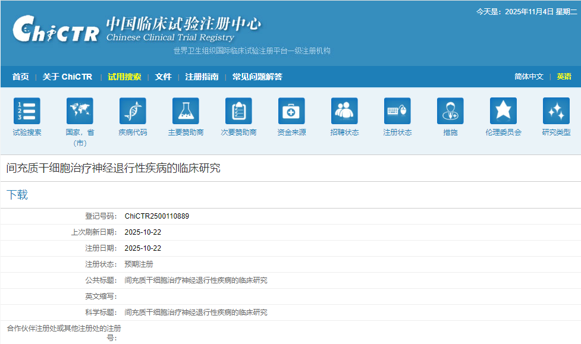Open the 次要赞助商 secondary sponsor icon
The width and height of the screenshot is (581, 344).
(x=238, y=111)
